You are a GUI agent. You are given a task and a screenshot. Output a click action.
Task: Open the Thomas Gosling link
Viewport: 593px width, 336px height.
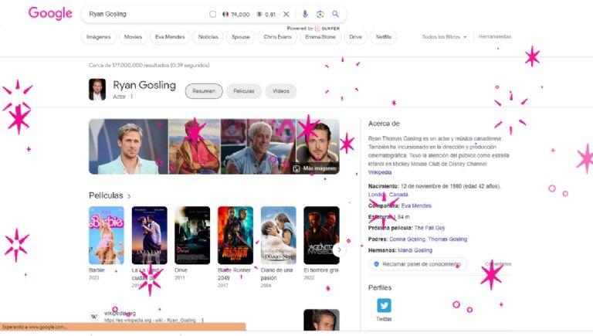pyautogui.click(x=447, y=239)
